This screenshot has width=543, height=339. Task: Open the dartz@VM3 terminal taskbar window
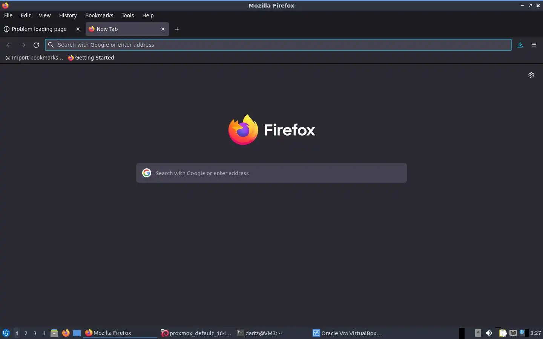click(272, 333)
